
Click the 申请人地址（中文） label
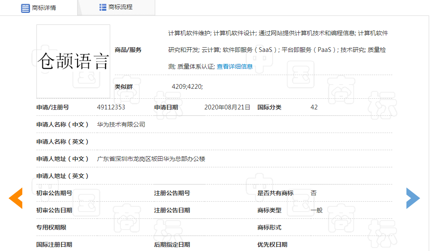(63, 159)
